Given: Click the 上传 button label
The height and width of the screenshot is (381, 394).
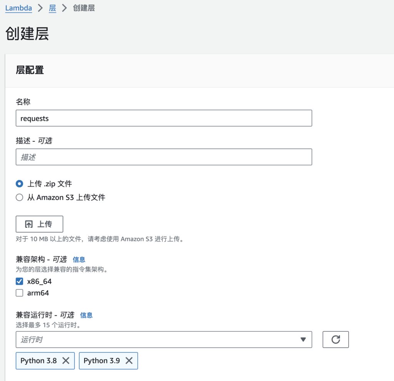Looking at the screenshot, I should 45,224.
